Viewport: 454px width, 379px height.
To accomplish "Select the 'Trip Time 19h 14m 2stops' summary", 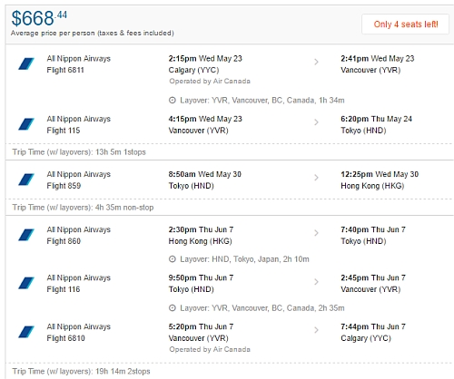I will click(x=81, y=371).
